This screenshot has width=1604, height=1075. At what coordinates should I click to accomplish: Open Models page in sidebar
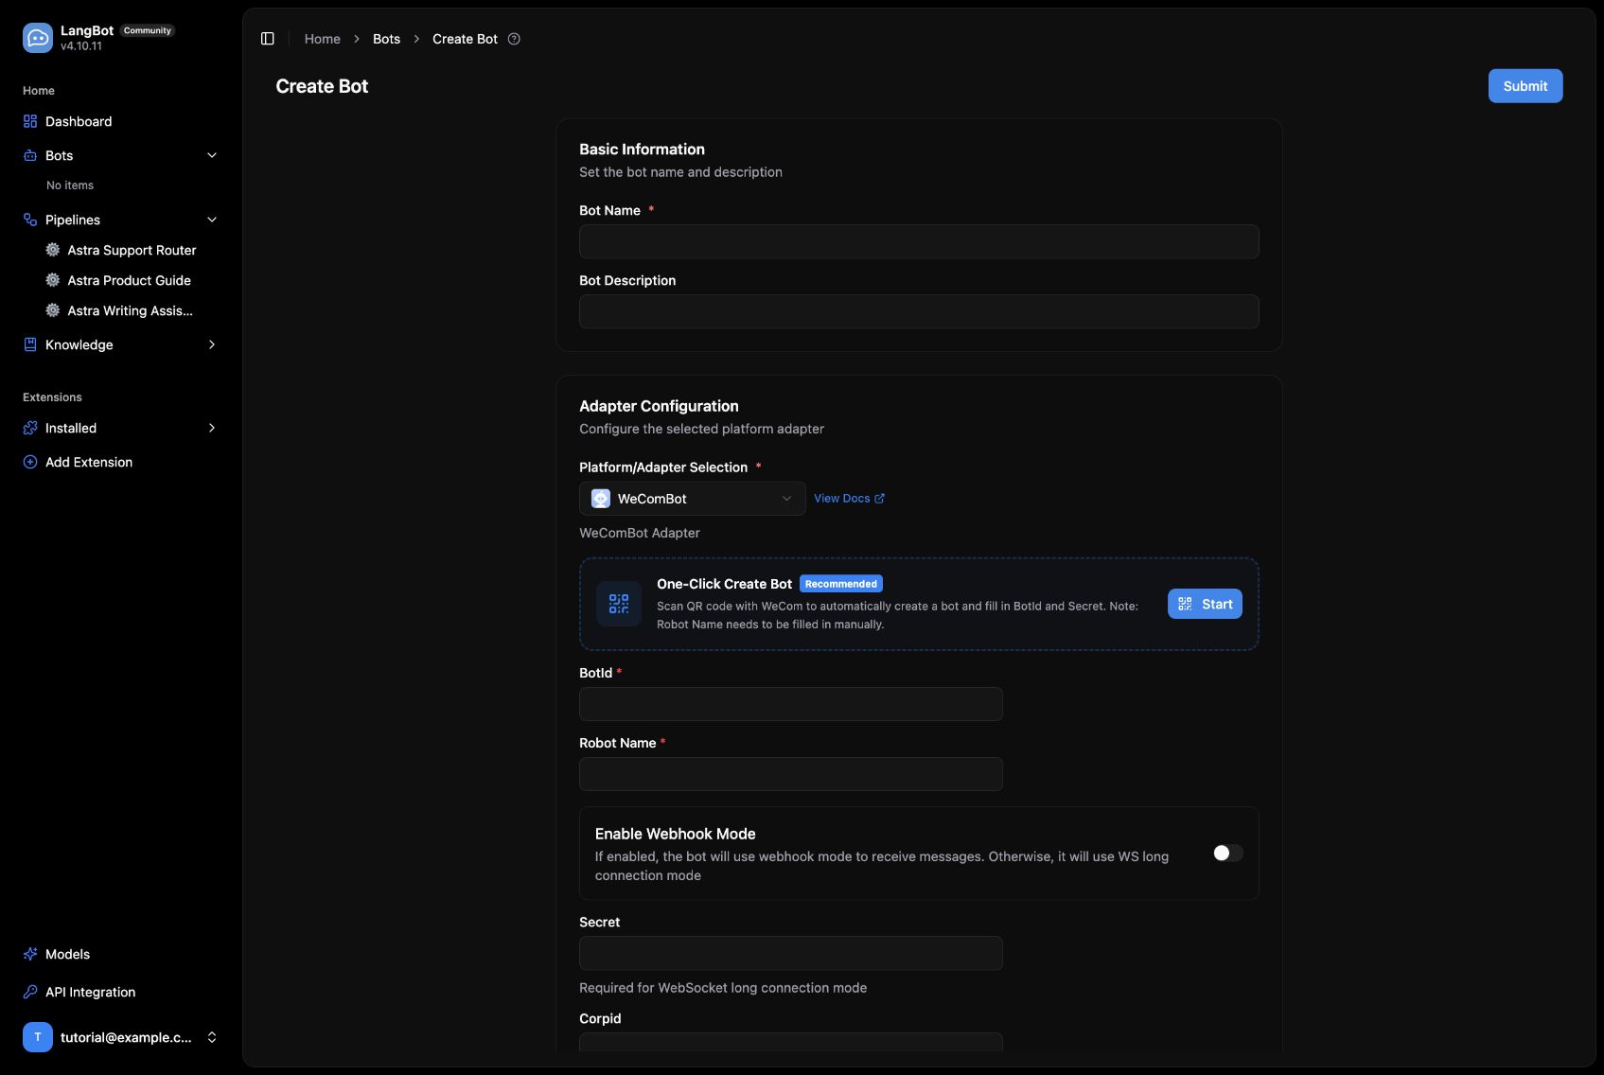(x=121, y=954)
